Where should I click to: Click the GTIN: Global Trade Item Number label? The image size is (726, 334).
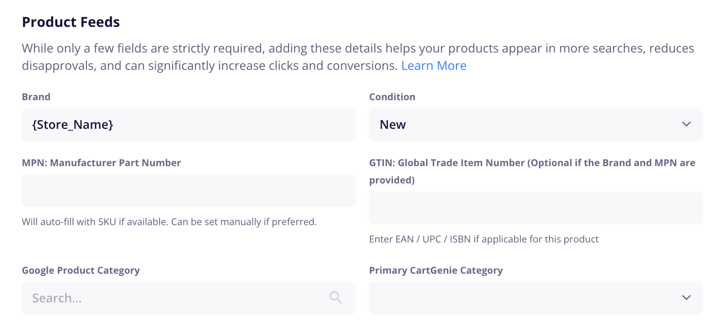click(x=532, y=163)
